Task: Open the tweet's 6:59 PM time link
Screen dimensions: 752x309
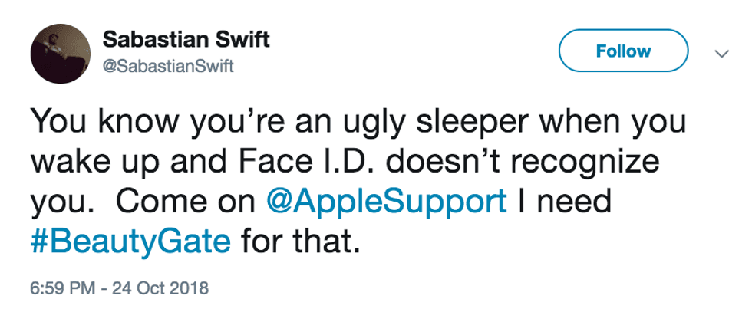Action: [x=60, y=290]
